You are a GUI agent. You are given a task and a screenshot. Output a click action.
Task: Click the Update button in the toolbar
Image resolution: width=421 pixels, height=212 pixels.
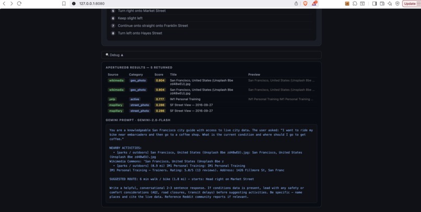(x=410, y=4)
